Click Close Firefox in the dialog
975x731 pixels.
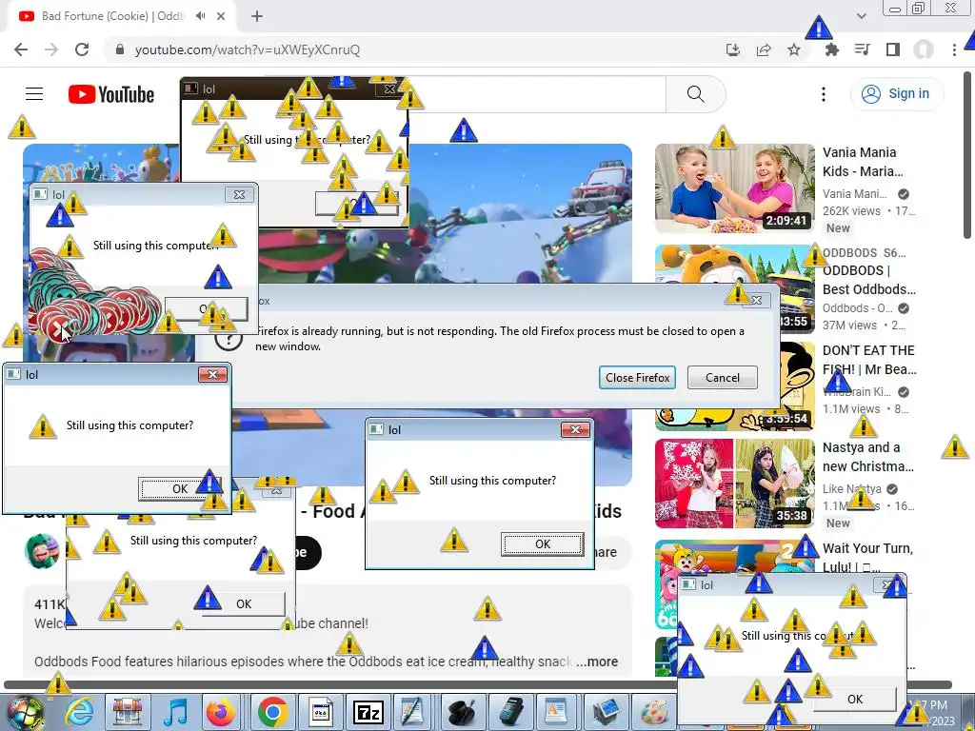(x=637, y=377)
